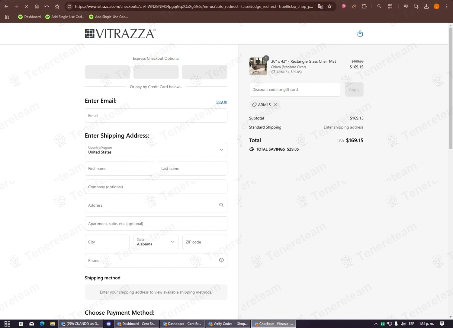Image resolution: width=453 pixels, height=328 pixels.
Task: Open second Add Single-Use Cod... bookmark
Action: click(108, 17)
